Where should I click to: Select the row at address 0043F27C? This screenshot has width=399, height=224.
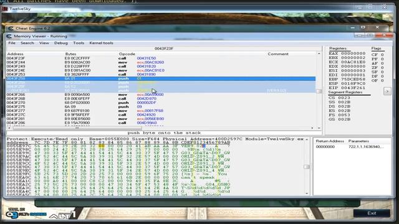pos(161,114)
